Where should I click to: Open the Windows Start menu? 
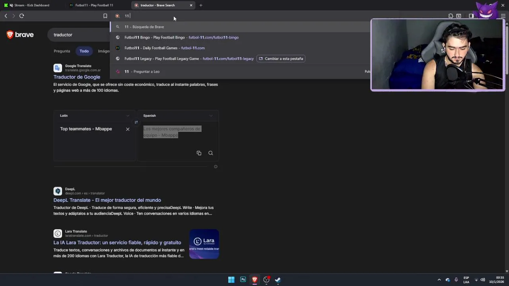tap(231, 280)
